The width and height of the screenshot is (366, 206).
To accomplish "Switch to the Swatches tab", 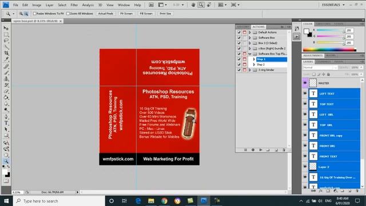I will [323, 24].
